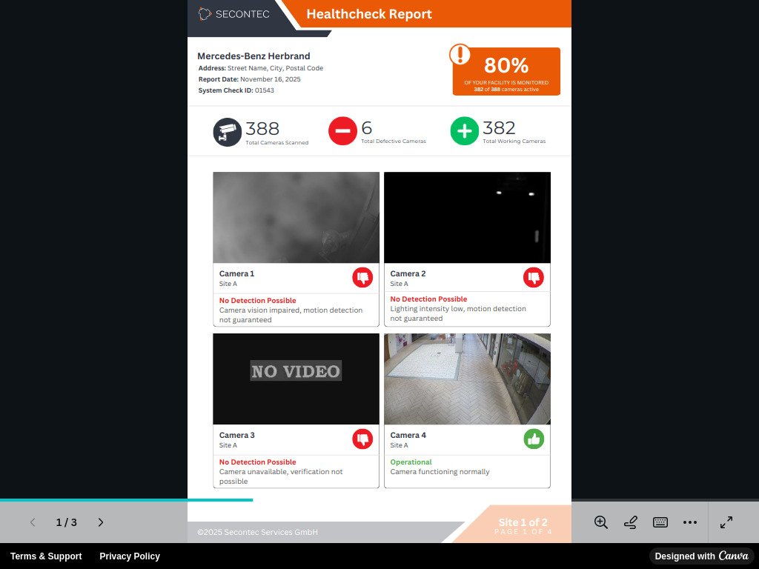Viewport: 759px width, 569px height.
Task: Open the Terms & Support link
Action: [x=46, y=556]
